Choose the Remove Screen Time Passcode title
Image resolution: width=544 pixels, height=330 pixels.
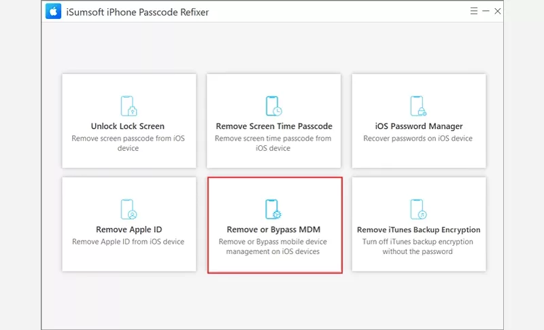tap(274, 126)
